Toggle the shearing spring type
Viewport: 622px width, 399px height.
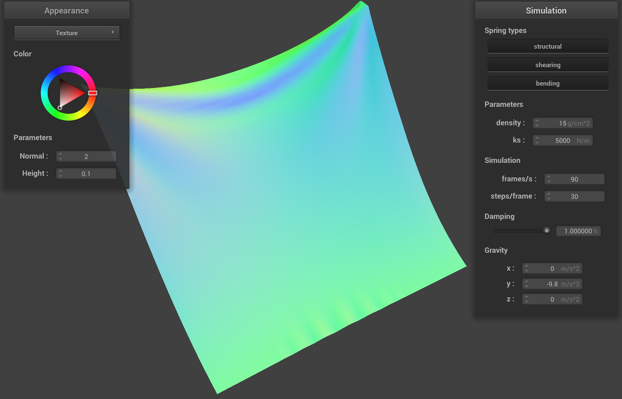point(548,65)
